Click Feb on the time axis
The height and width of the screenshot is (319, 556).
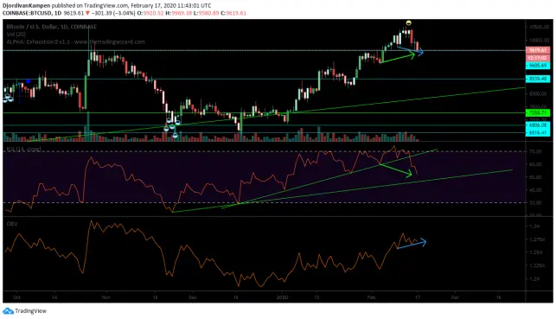[x=371, y=297]
